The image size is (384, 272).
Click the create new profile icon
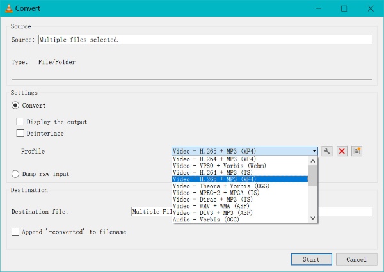(x=357, y=151)
